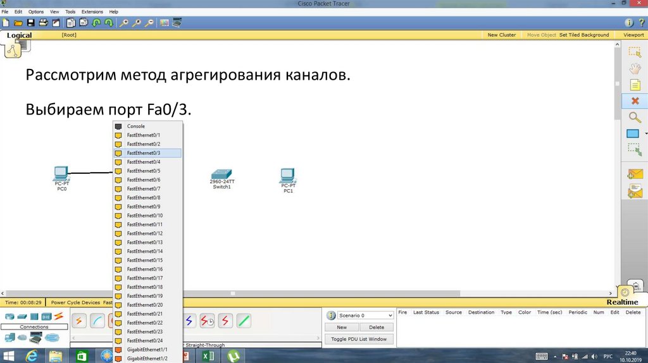Choose the Select tool in right sidebar
This screenshot has width=648, height=363.
(x=634, y=52)
